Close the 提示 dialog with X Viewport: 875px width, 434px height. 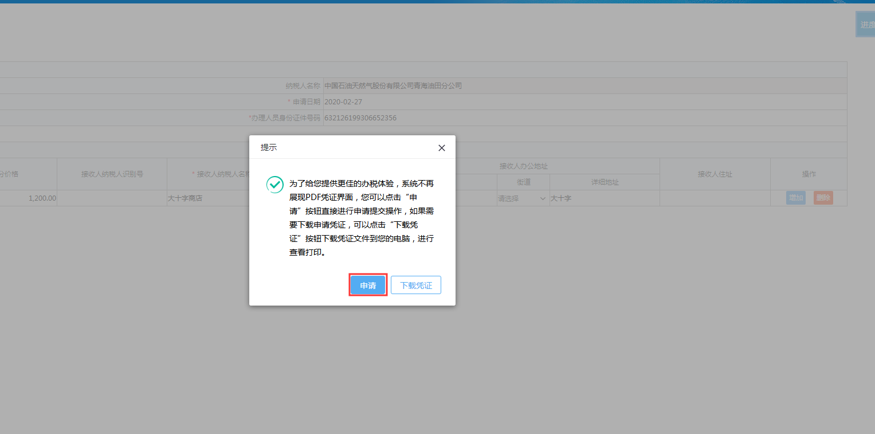[x=442, y=148]
